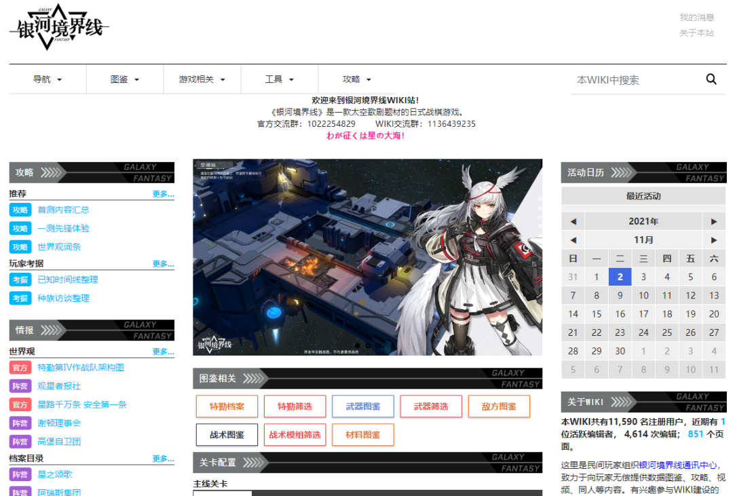Viewport: 733px width, 496px height.
Task: Open the 导航 dropdown menu
Action: click(x=48, y=79)
